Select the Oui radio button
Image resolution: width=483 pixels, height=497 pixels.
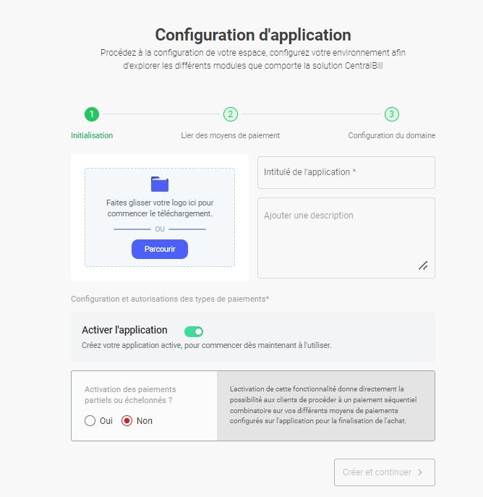coord(90,420)
